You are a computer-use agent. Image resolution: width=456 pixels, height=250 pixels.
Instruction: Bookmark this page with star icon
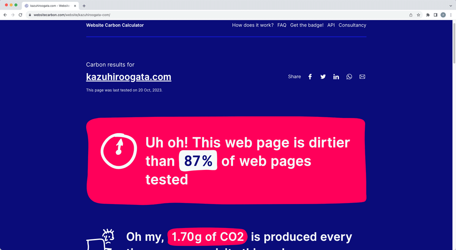point(418,15)
